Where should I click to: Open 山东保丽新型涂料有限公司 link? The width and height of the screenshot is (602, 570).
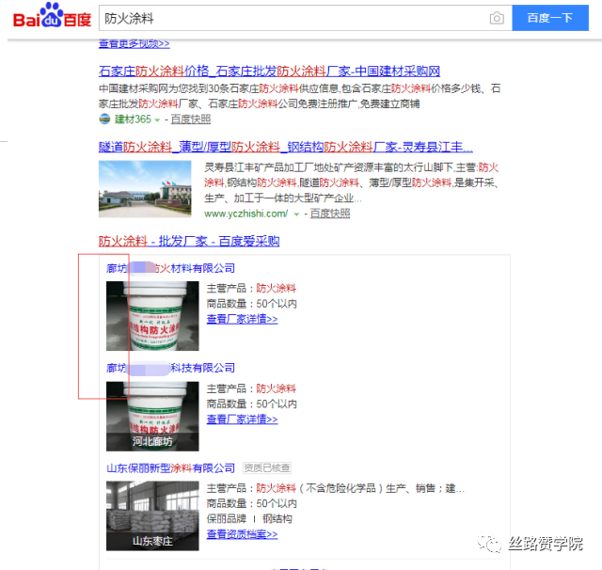coord(170,468)
